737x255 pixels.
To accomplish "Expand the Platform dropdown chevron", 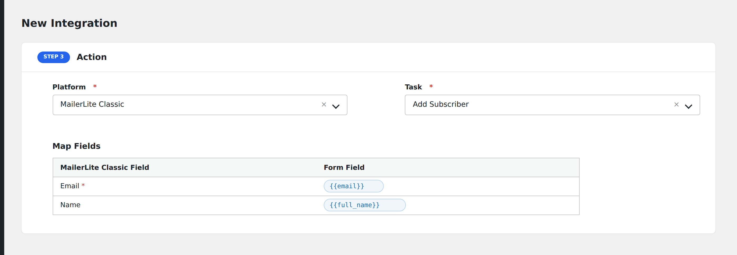I will click(336, 106).
